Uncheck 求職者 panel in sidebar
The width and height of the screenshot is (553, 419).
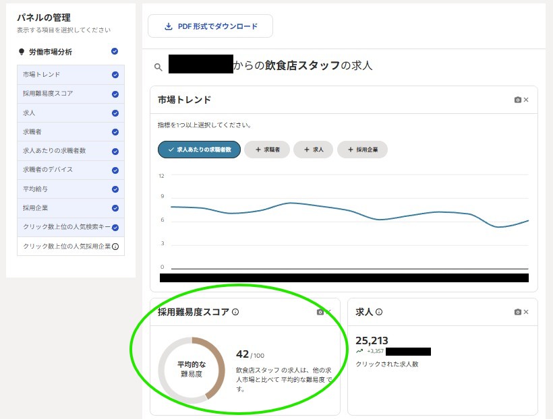pos(115,132)
